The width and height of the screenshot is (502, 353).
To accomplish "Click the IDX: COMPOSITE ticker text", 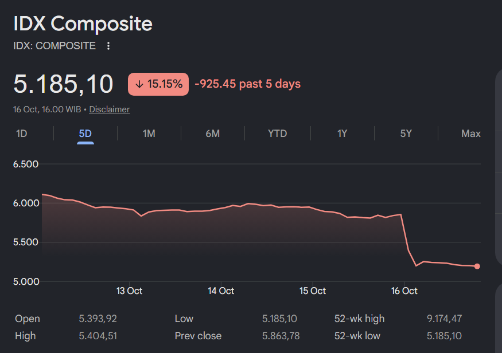I will pyautogui.click(x=55, y=46).
